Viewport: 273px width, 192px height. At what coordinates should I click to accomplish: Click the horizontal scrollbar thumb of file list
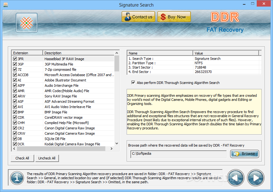pos(61,148)
